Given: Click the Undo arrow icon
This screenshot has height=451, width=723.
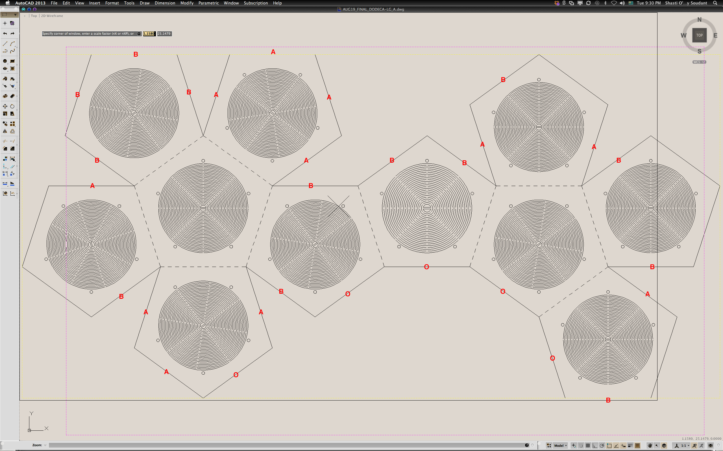Looking at the screenshot, I should coord(5,34).
